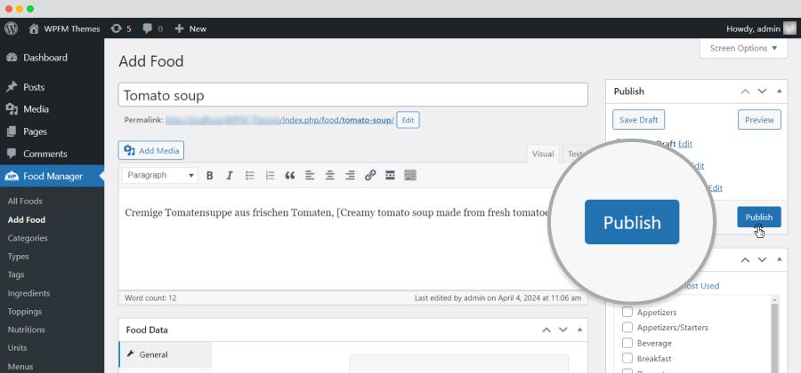Check the Breakfast category
This screenshot has width=801, height=373.
click(x=627, y=359)
